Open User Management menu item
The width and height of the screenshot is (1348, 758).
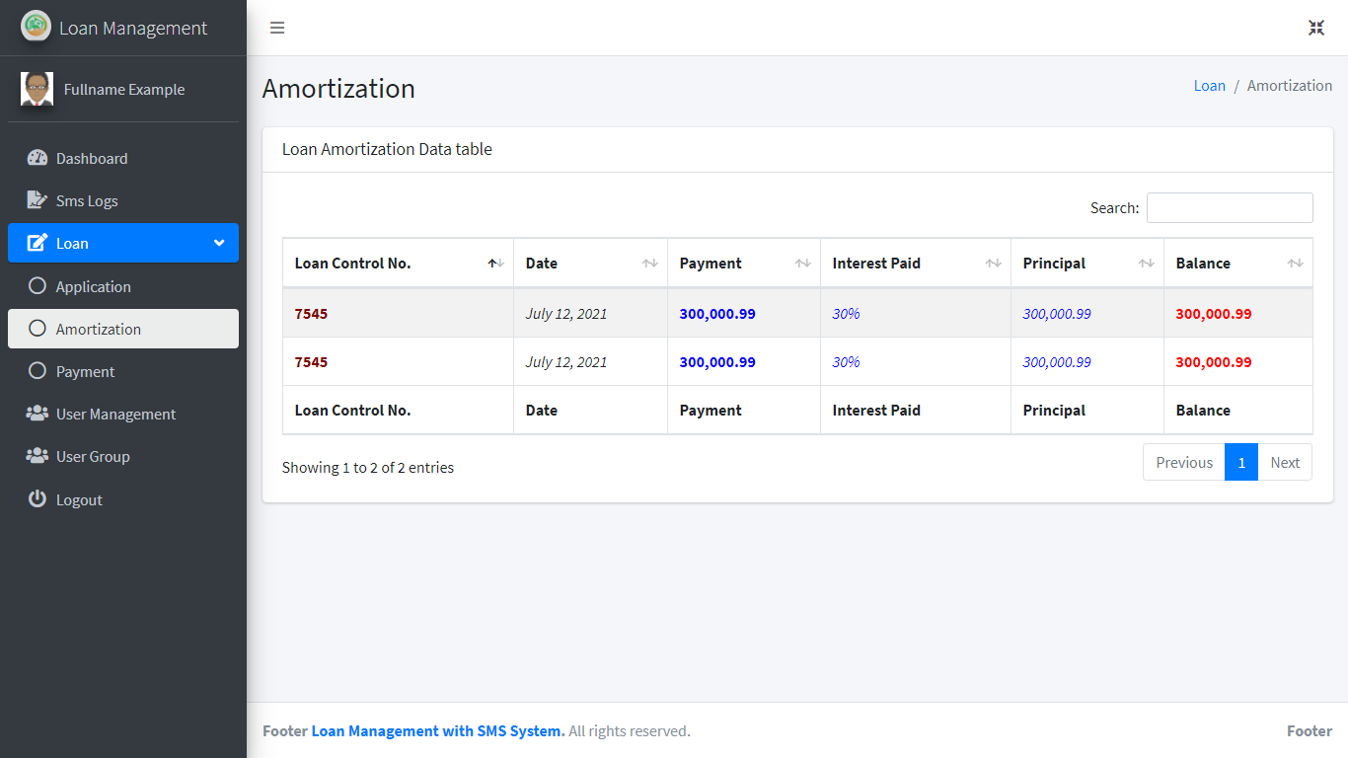(123, 414)
